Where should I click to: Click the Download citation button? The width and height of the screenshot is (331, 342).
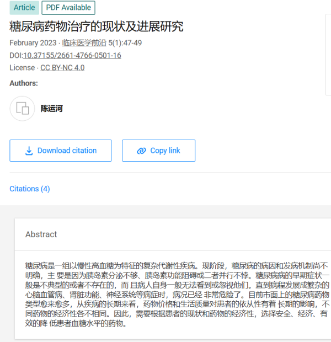61,151
